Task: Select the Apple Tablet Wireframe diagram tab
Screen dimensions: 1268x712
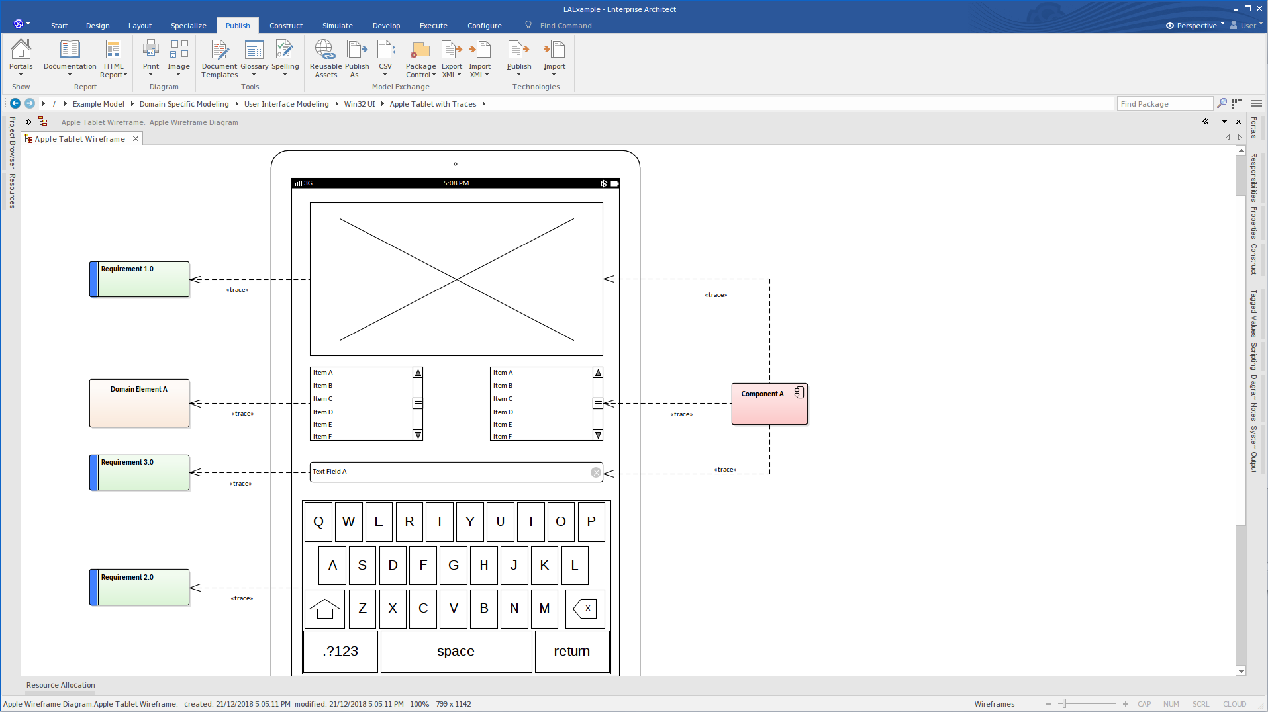Action: [79, 139]
